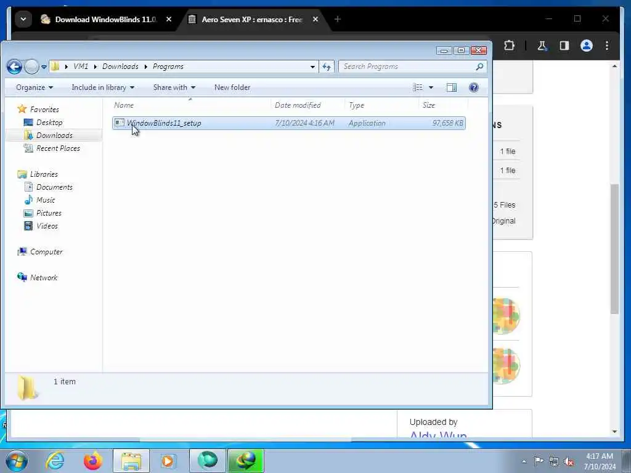The width and height of the screenshot is (631, 473).
Task: Close the Download WindowBlinds tab
Action: 169,19
